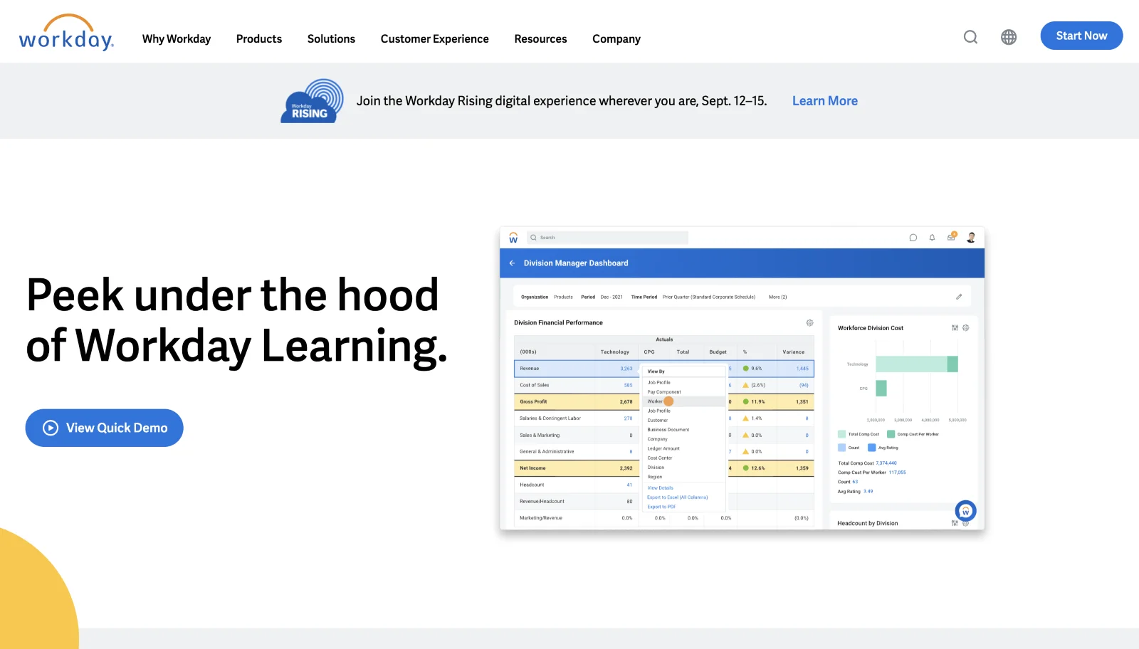Click Total Comp Cost value 7,374,440

pos(886,463)
